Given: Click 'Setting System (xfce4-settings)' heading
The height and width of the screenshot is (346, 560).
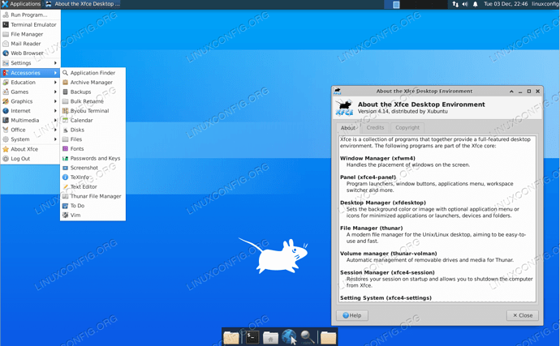Looking at the screenshot, I should coord(386,298).
